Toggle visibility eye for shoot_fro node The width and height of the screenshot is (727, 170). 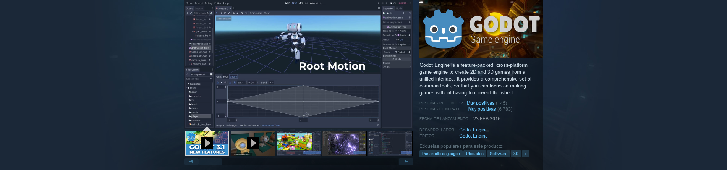(210, 36)
